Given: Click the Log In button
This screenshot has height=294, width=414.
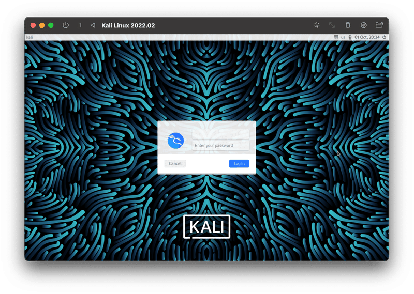Looking at the screenshot, I should point(239,163).
